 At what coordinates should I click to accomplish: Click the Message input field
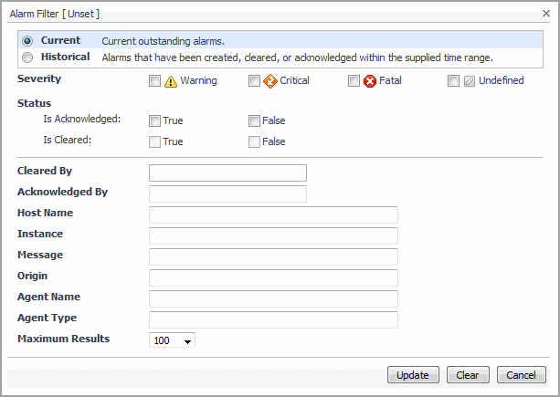[x=273, y=256]
